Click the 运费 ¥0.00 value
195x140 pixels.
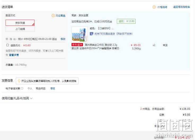coord(187,114)
